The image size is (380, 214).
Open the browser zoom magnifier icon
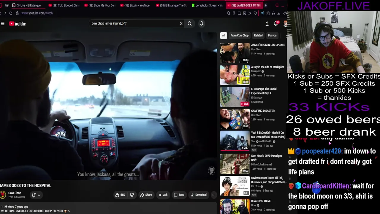click(x=229, y=13)
